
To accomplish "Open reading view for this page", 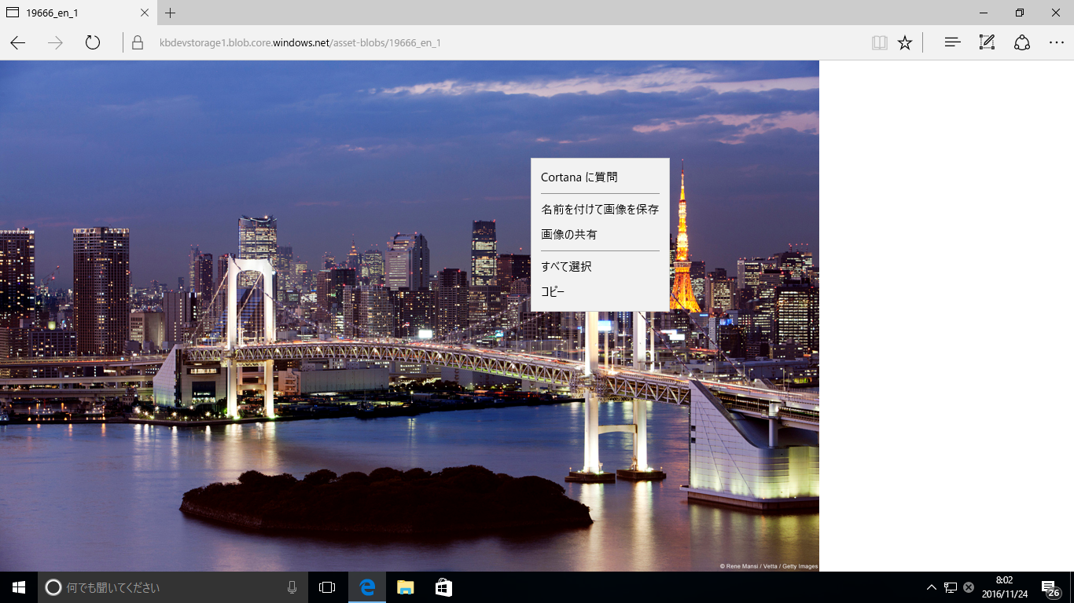I will [879, 42].
